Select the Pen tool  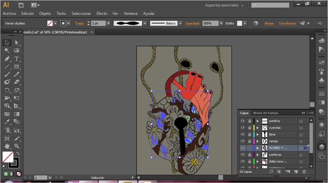pos(7,59)
